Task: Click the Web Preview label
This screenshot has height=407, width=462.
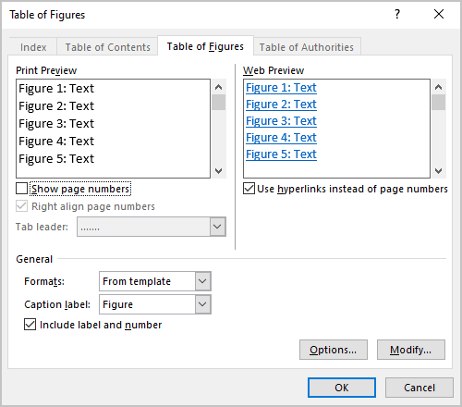Action: [x=274, y=70]
